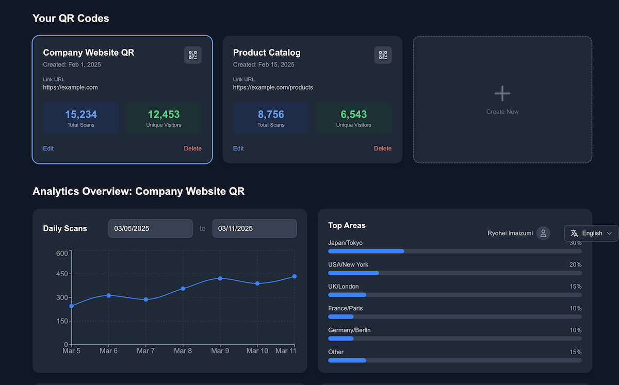Click the Create New card
The image size is (619, 385).
point(502,99)
